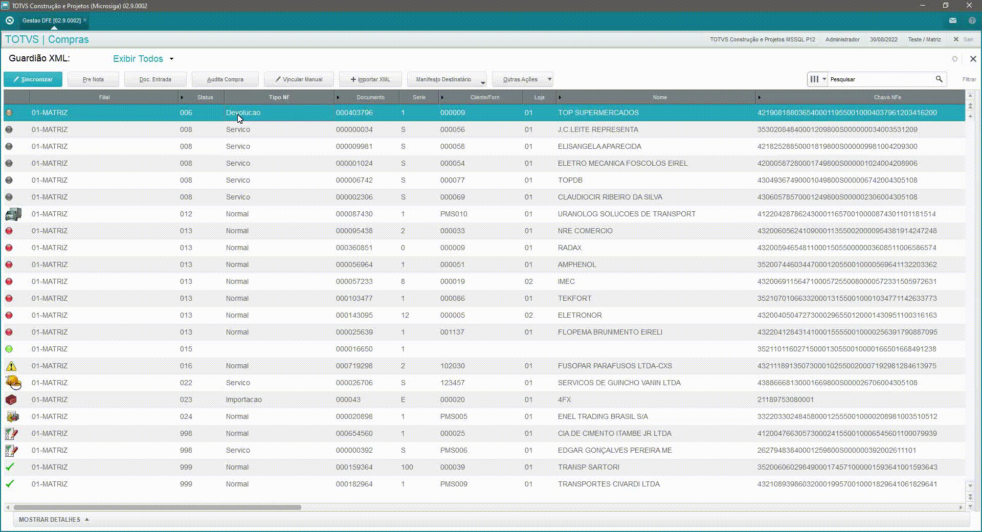
Task: Click gray status dot for TOPDB row
Action: click(x=9, y=180)
